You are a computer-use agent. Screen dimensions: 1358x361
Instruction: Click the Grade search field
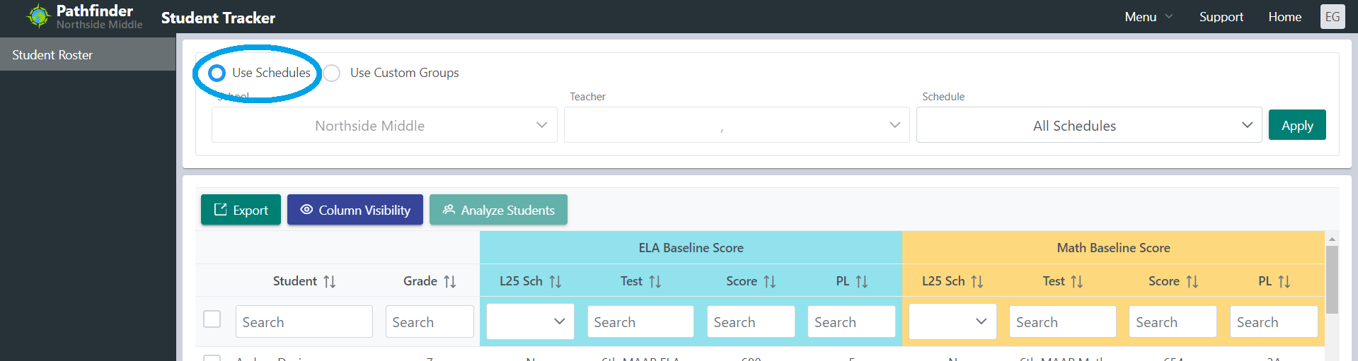point(430,321)
